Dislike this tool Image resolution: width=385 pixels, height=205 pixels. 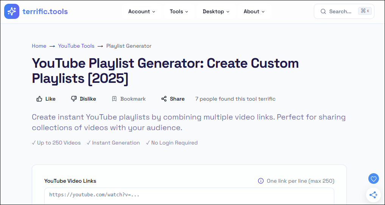84,99
